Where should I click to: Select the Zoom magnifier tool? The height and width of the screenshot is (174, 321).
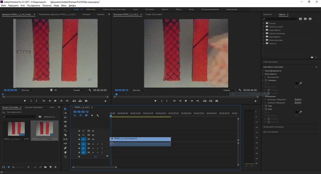(x=65, y=157)
